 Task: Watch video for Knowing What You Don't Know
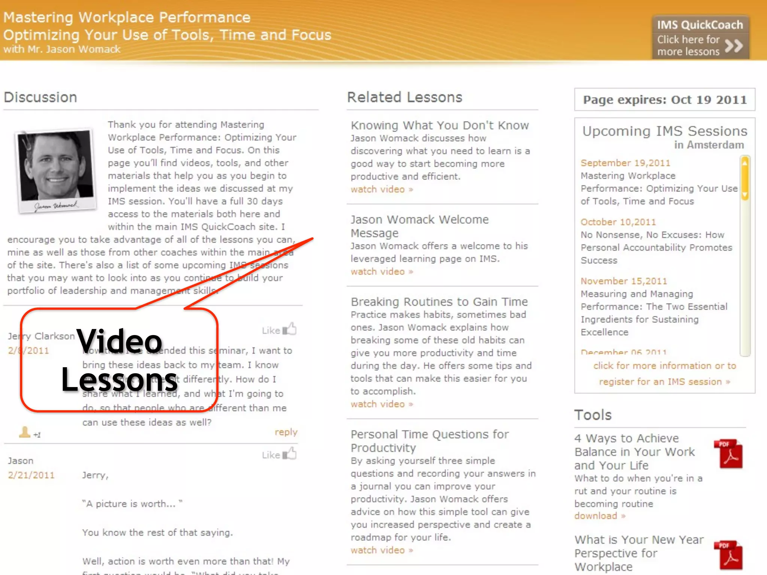(x=382, y=189)
